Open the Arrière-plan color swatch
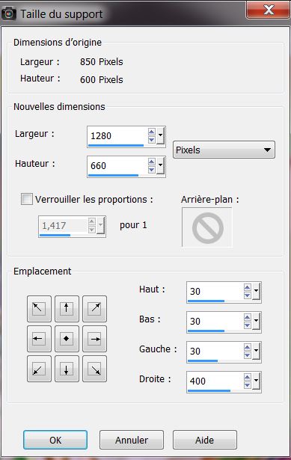 pyautogui.click(x=207, y=227)
